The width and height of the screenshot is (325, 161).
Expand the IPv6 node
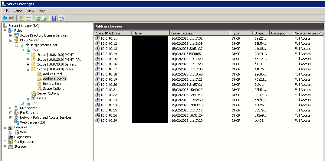point(22,103)
